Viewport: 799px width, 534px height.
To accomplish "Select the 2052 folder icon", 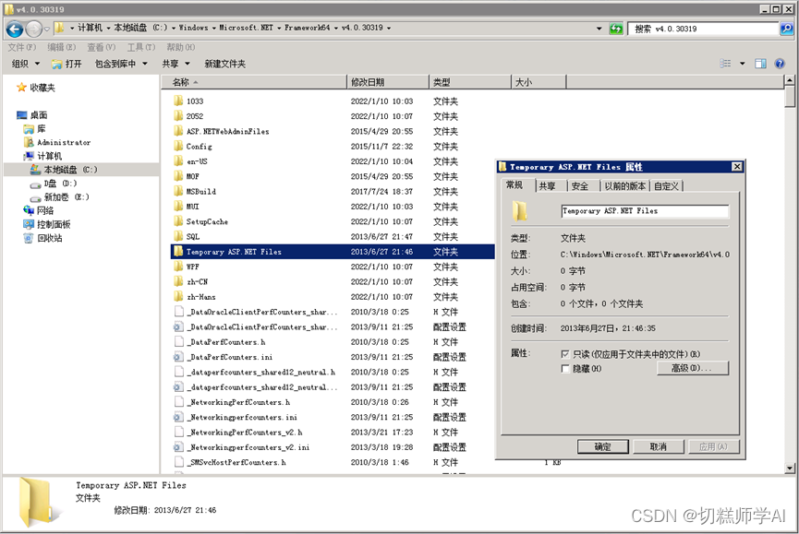I will point(178,116).
